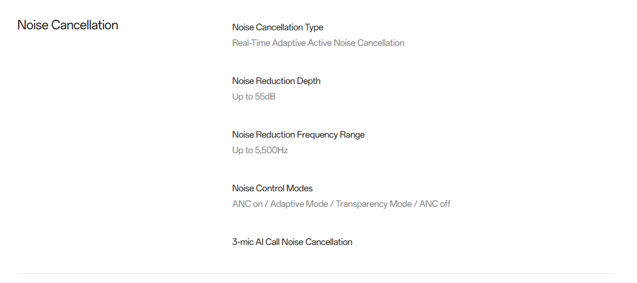Click the 'ANC on' mode text
Image resolution: width=637 pixels, height=283 pixels.
tap(247, 204)
